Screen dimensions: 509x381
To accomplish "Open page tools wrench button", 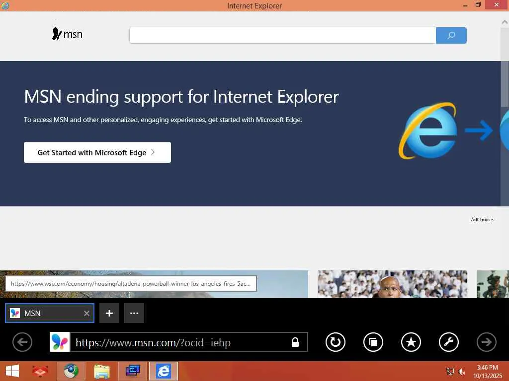I will pyautogui.click(x=449, y=342).
